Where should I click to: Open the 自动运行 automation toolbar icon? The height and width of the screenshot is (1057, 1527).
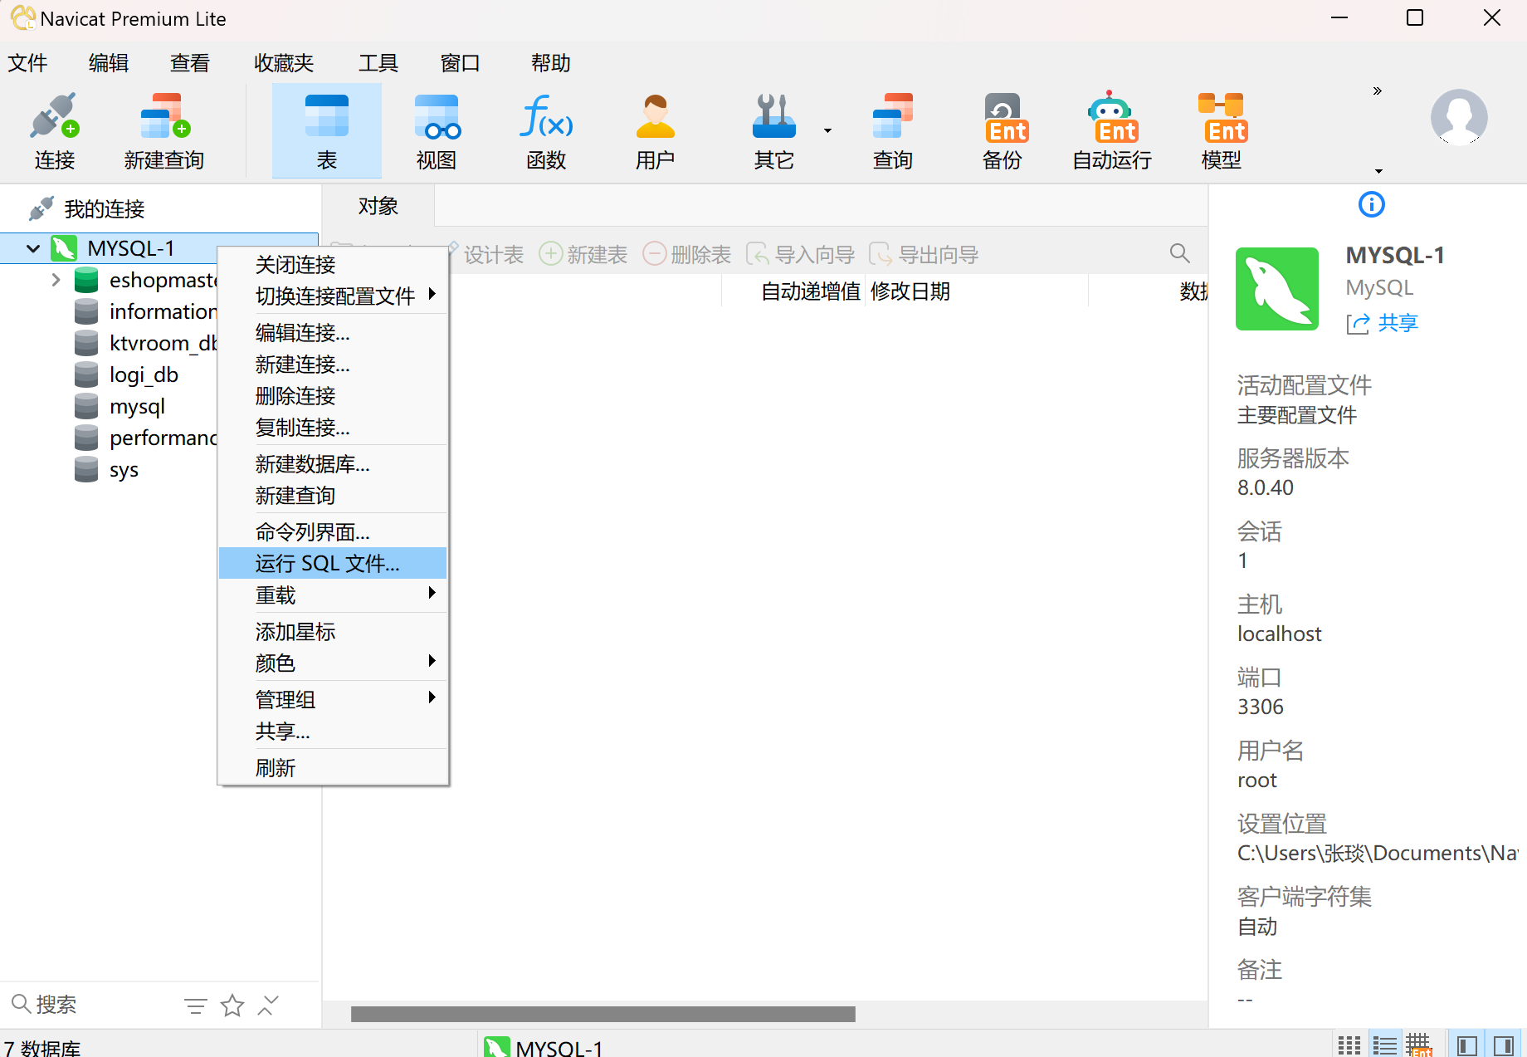[x=1112, y=131]
